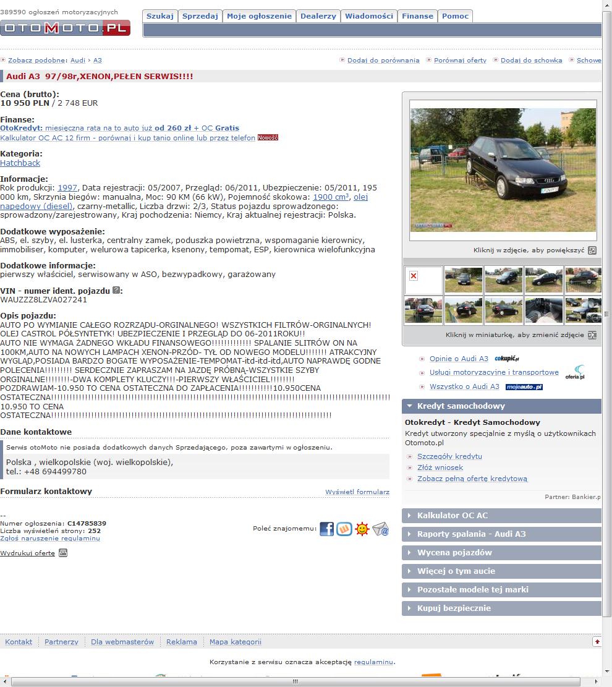Open the Pomoc tab
Screen dimensions: 612x687
[455, 16]
